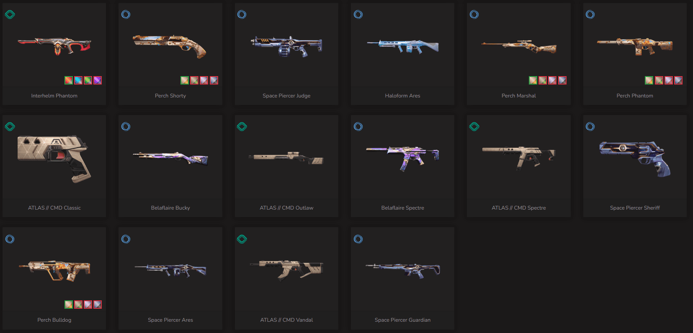The image size is (693, 333).
Task: Pick the second variant swatch of Perch Phantom
Action: coord(659,80)
